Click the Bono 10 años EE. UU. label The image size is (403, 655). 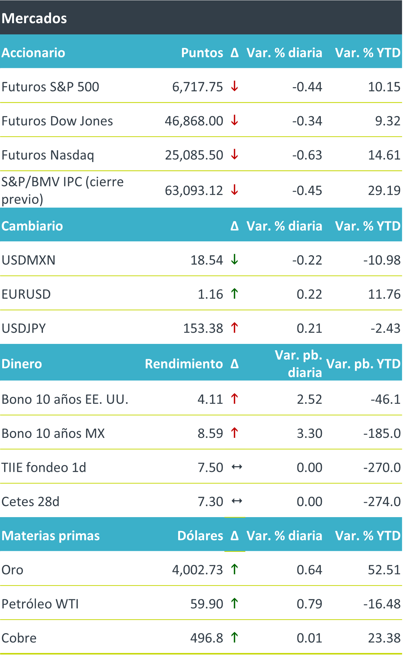65,399
